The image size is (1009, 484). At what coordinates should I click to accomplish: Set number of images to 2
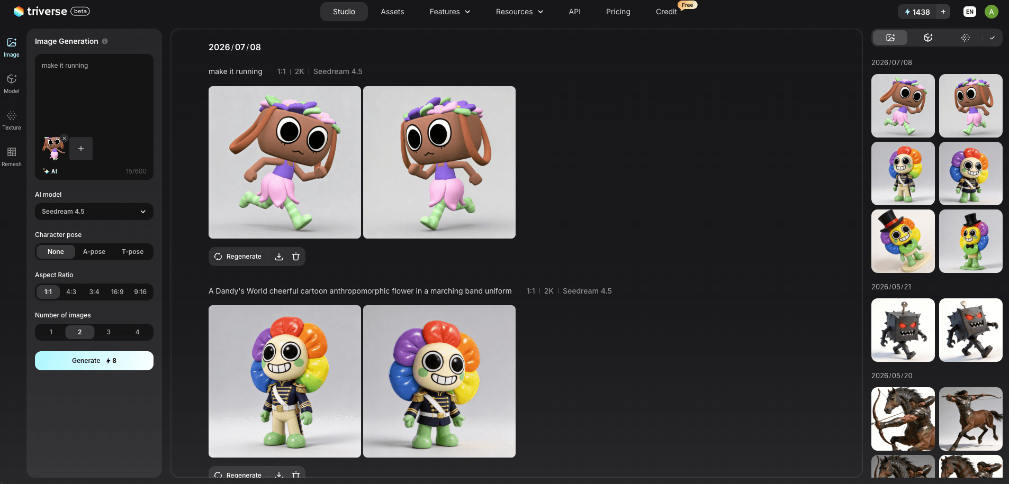(80, 332)
